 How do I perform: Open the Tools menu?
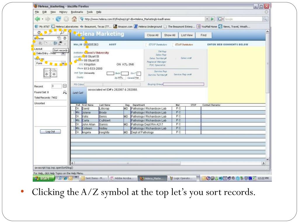click(90, 12)
